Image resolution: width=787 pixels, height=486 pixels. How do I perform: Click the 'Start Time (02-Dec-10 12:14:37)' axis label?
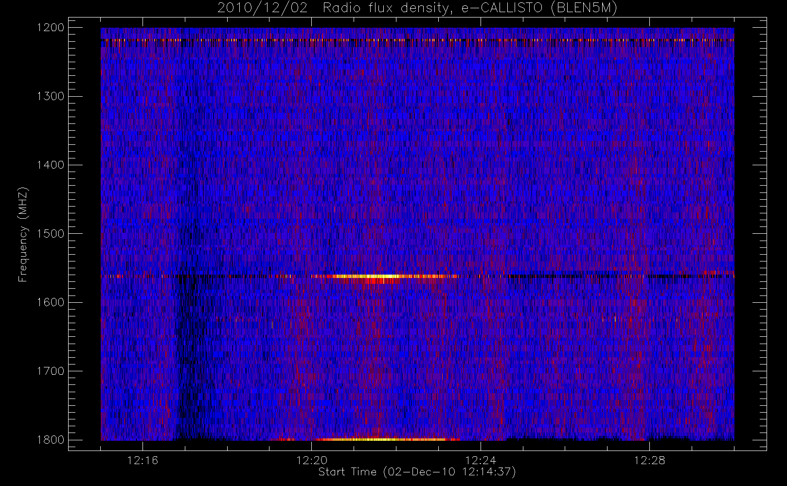click(417, 472)
